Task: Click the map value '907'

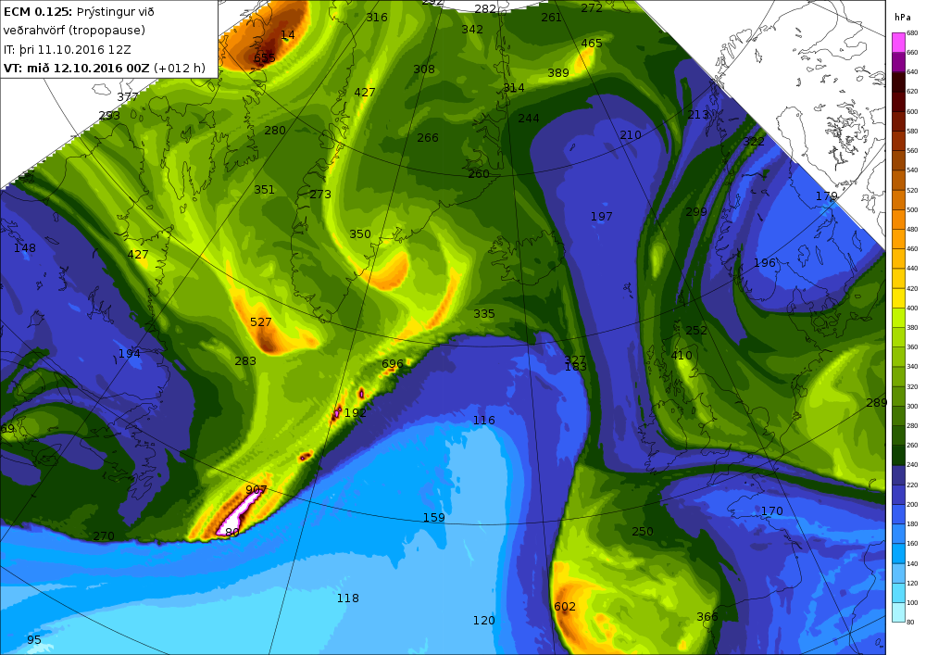Action: (257, 489)
